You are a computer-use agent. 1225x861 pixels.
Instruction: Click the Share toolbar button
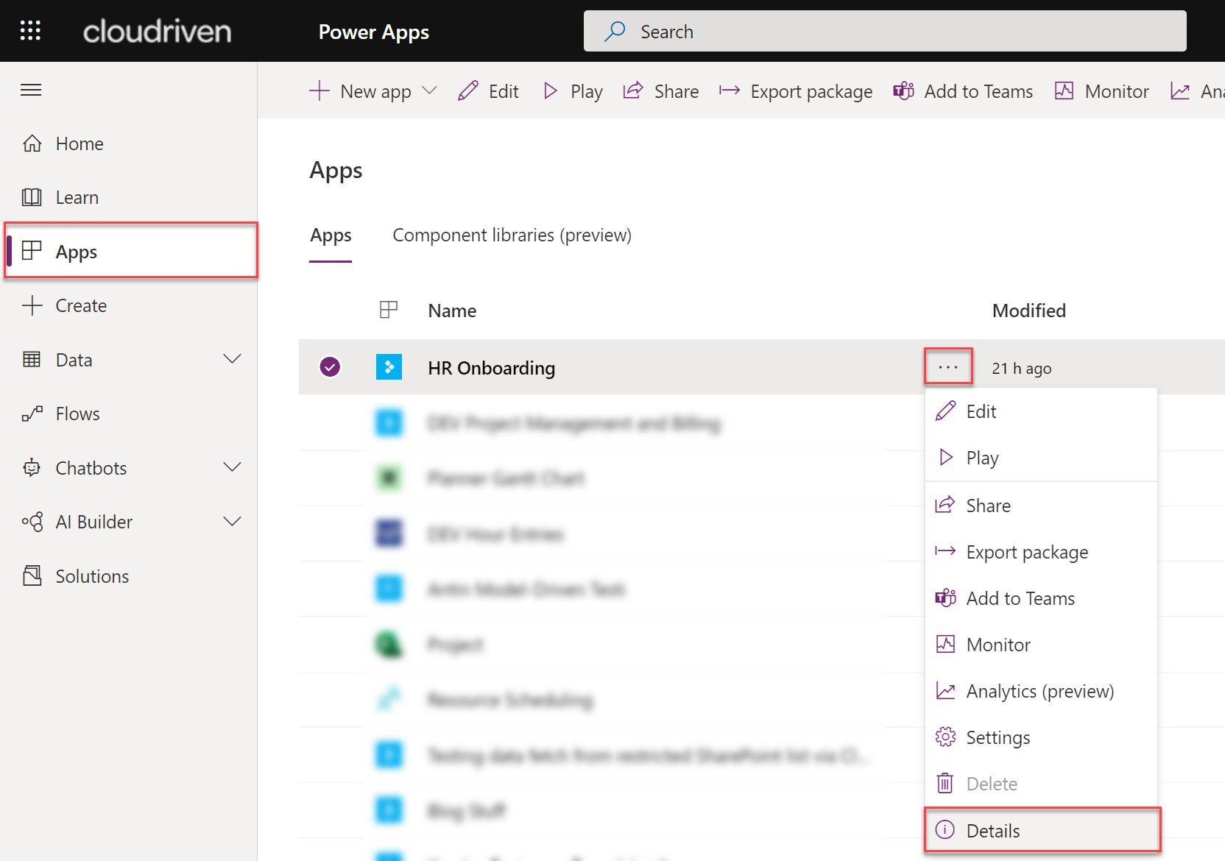(661, 91)
